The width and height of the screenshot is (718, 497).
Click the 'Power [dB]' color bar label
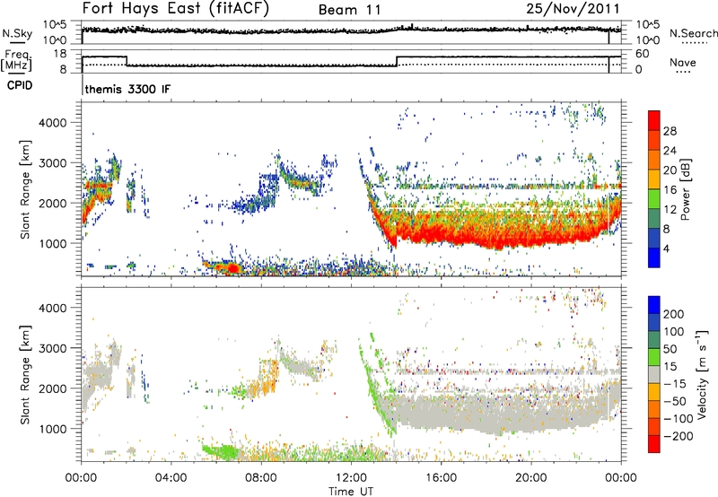click(686, 189)
